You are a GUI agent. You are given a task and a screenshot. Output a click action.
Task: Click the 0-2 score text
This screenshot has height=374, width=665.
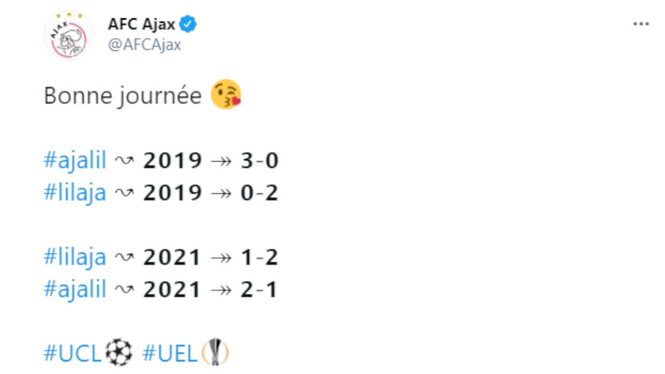260,193
